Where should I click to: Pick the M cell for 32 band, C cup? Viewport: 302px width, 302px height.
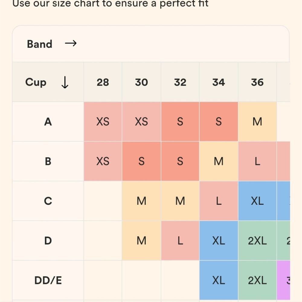point(180,201)
